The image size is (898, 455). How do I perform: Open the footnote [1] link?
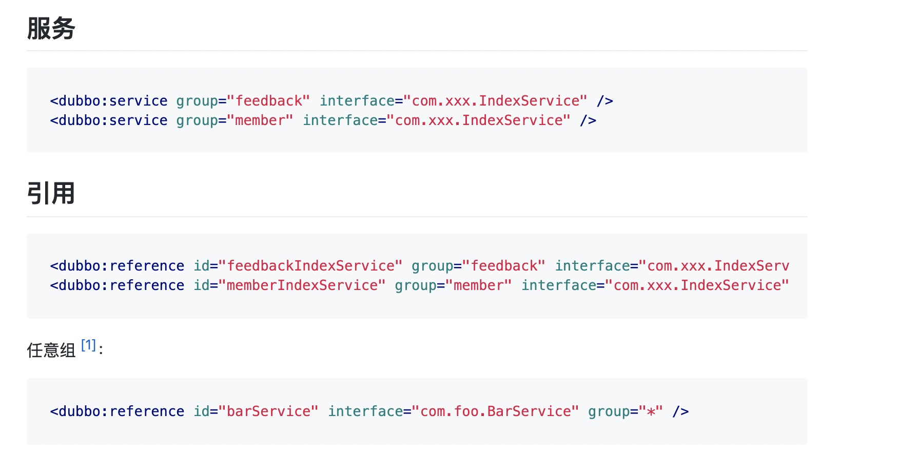89,345
